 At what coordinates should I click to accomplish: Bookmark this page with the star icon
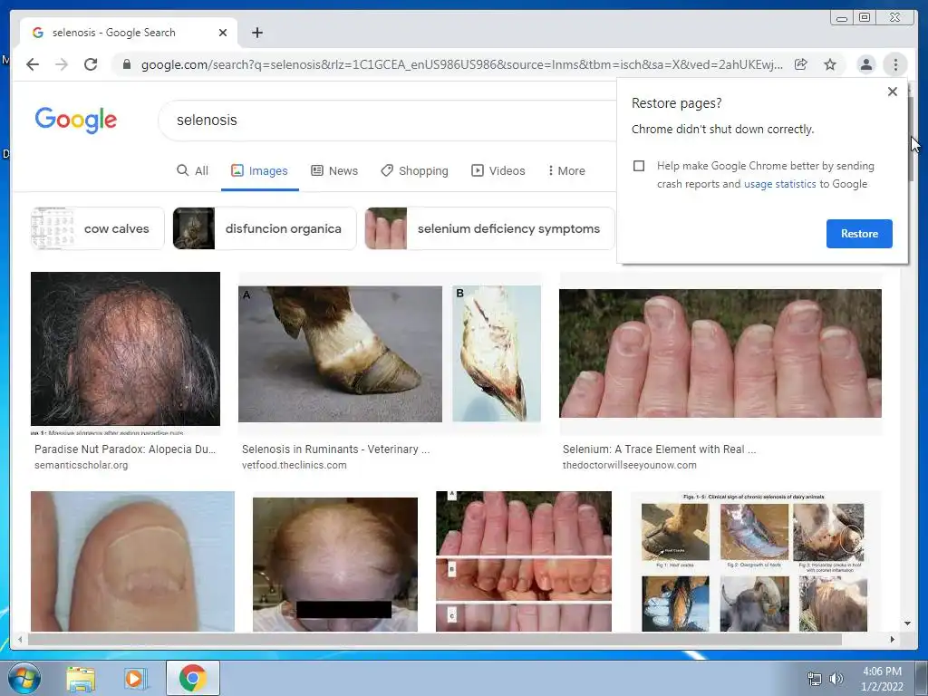coord(830,64)
